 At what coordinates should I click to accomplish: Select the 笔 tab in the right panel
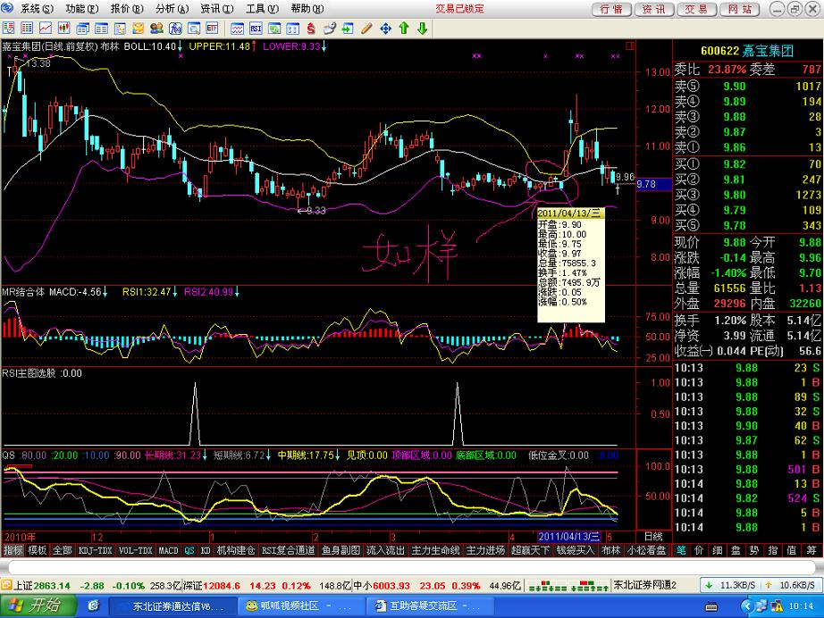680,550
